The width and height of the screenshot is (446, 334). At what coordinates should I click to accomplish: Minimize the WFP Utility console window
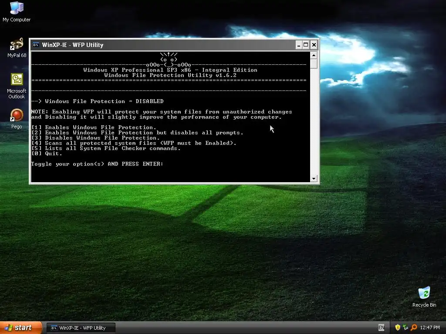click(x=299, y=45)
